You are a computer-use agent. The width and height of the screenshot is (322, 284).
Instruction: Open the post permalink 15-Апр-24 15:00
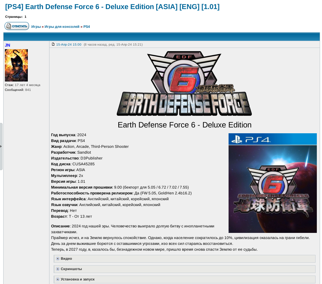point(69,45)
